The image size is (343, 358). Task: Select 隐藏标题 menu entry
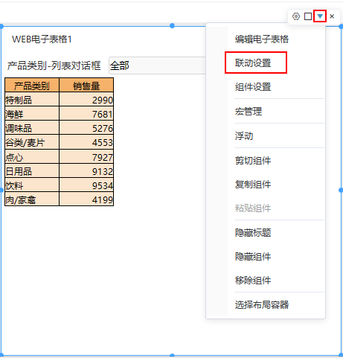point(253,233)
